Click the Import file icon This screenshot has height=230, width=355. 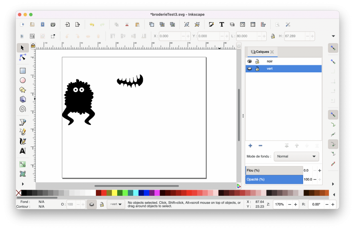[x=67, y=24]
